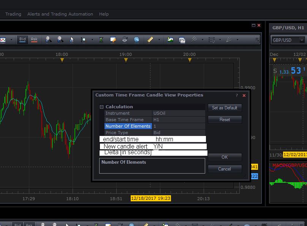Click the zoom in magnifier icon

[x=48, y=40]
